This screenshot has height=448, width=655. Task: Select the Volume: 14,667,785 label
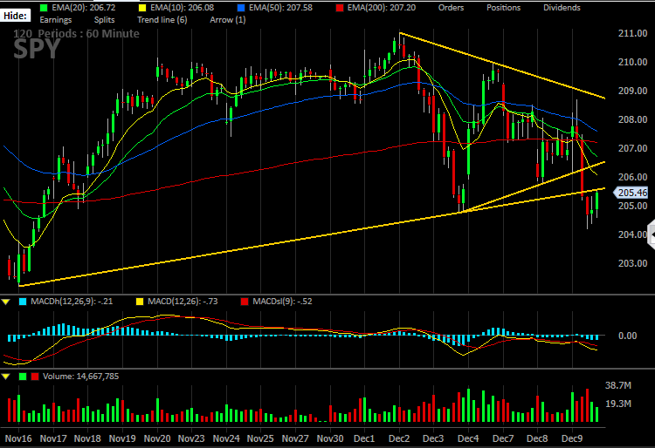80,377
